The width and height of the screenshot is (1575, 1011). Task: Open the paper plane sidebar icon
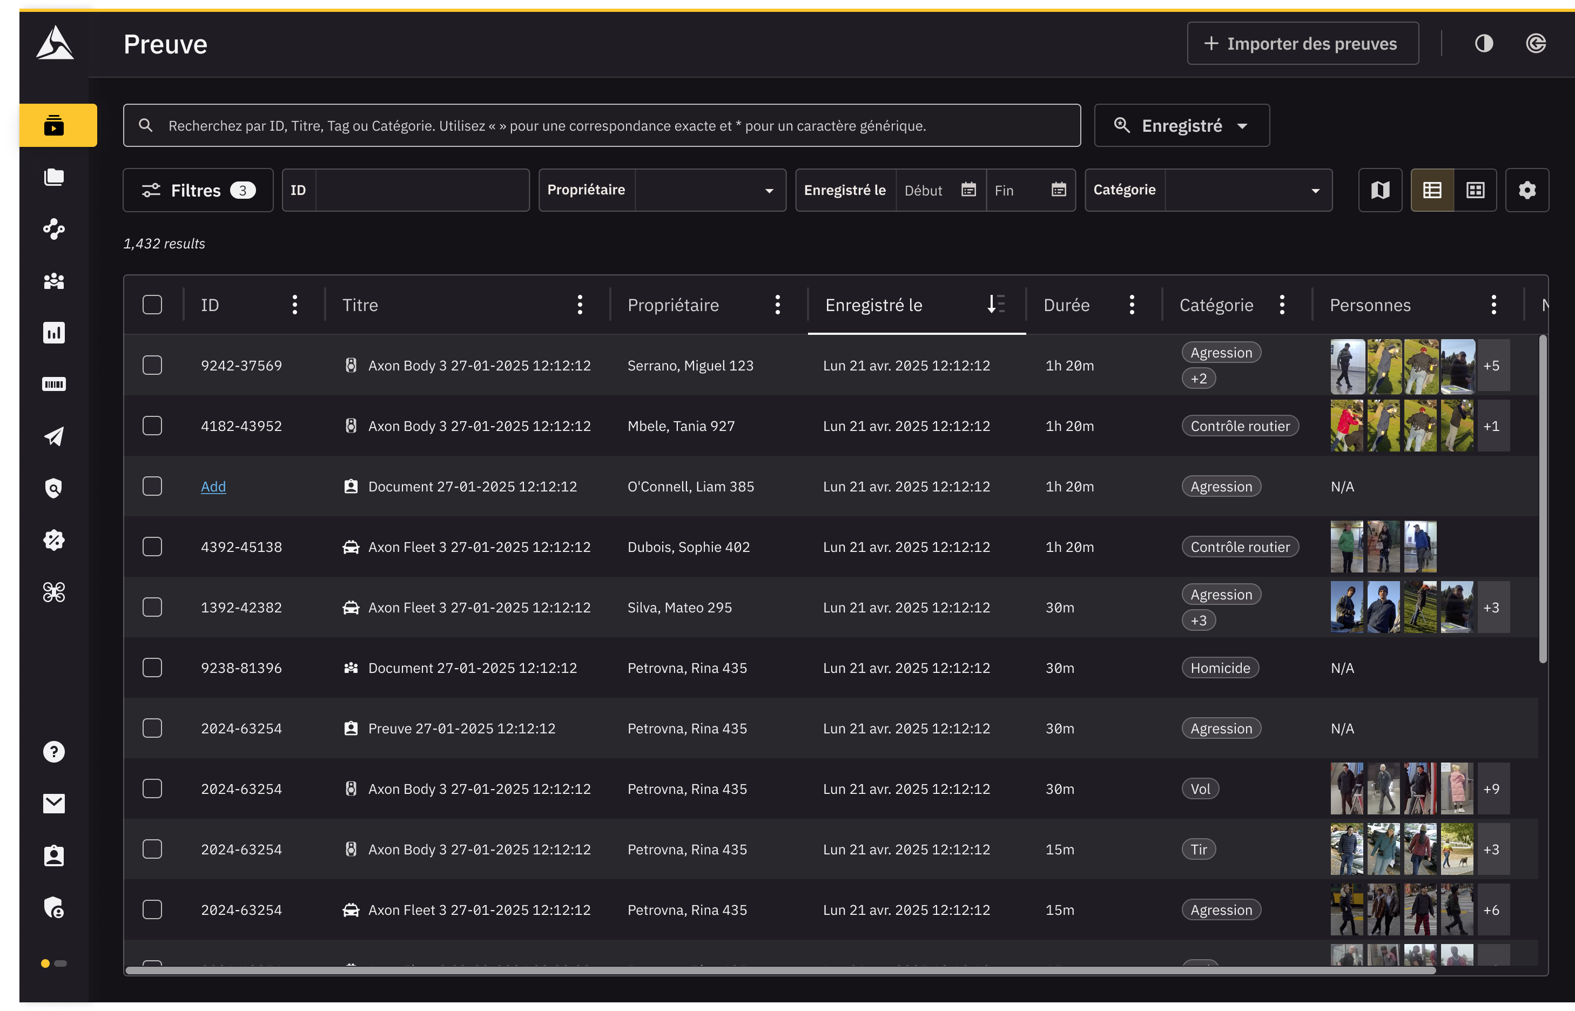54,436
